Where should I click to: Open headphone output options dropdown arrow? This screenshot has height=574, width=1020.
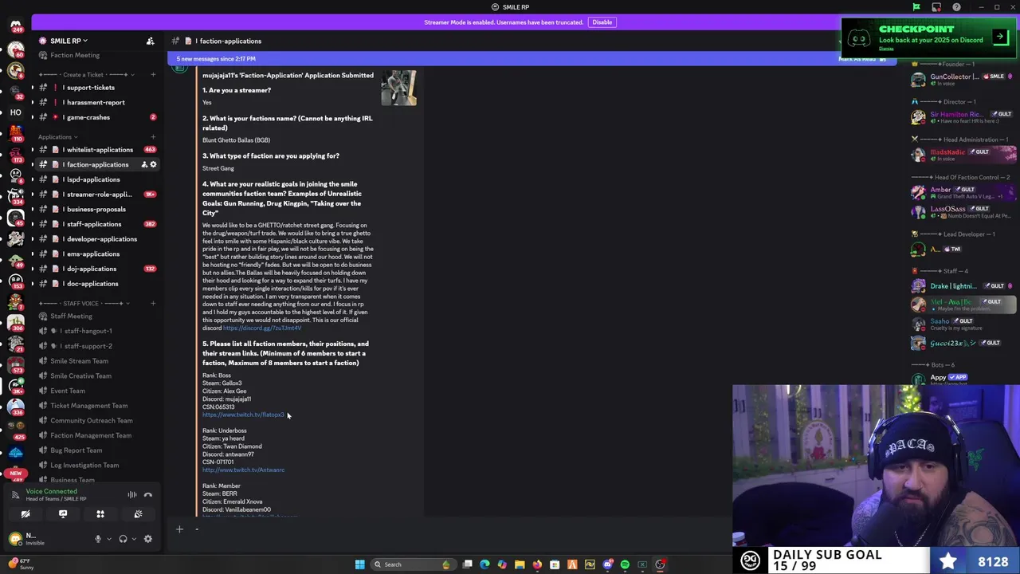(x=133, y=539)
